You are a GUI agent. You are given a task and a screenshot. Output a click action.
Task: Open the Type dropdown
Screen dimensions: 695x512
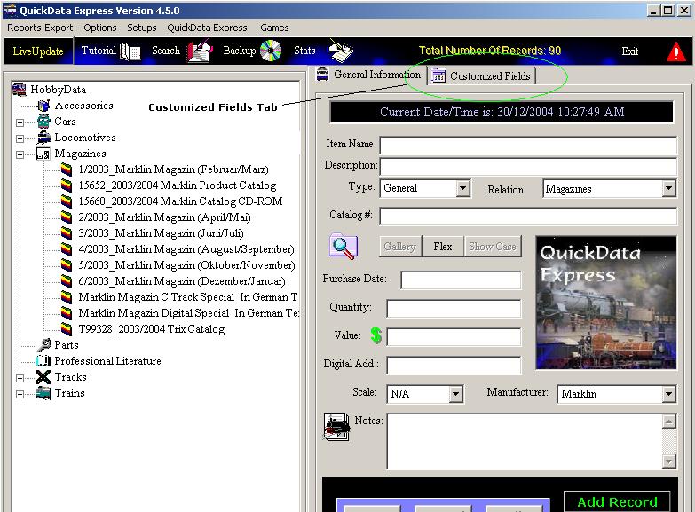462,188
